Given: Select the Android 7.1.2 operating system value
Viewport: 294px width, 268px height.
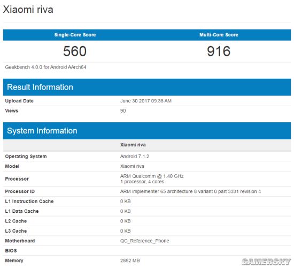Looking at the screenshot, I should pyautogui.click(x=135, y=157).
